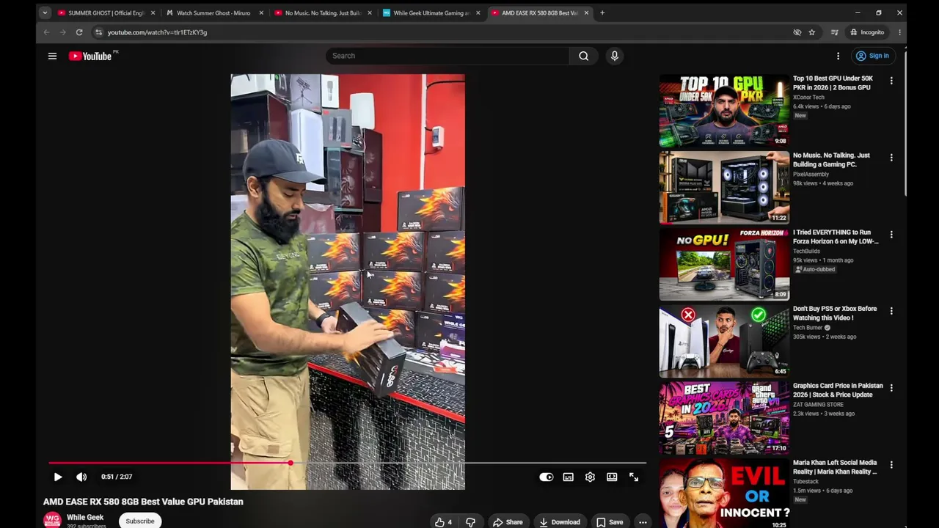Image resolution: width=939 pixels, height=528 pixels.
Task: Reload the current page
Action: pyautogui.click(x=79, y=32)
